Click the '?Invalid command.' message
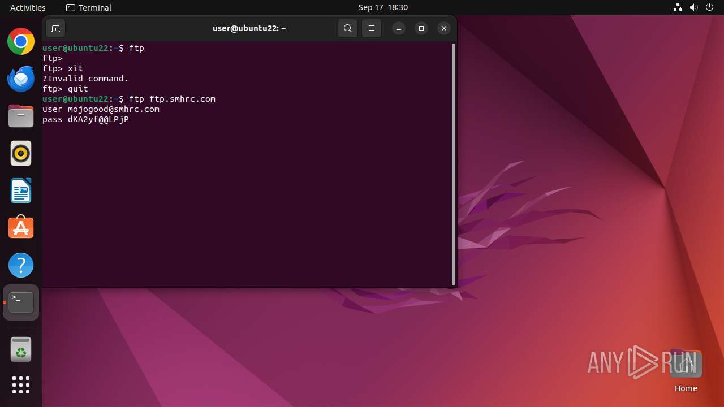Viewport: 724px width, 407px height. (x=85, y=79)
